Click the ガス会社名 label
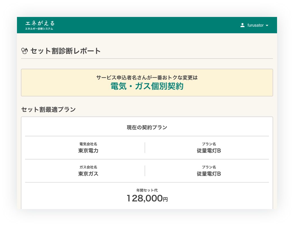 [x=88, y=167]
